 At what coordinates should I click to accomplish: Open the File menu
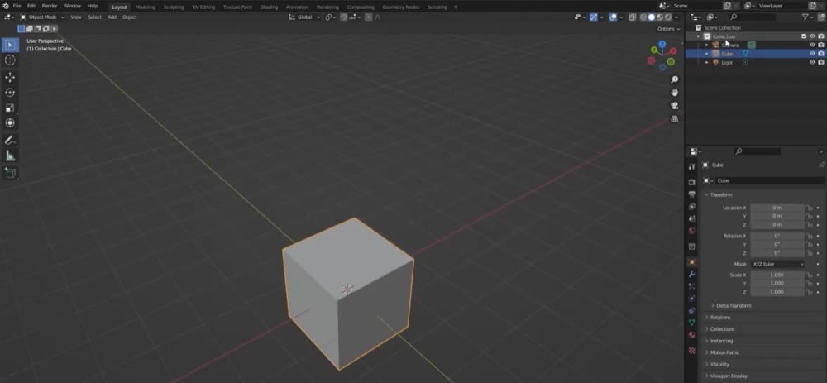pos(17,6)
